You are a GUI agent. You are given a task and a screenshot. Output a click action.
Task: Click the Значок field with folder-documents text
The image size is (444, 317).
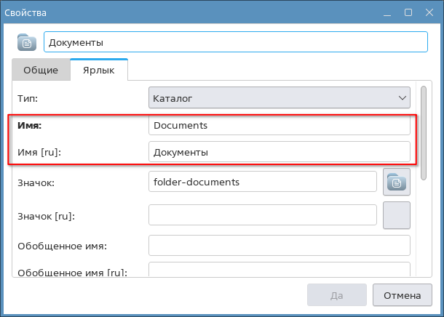tap(262, 181)
